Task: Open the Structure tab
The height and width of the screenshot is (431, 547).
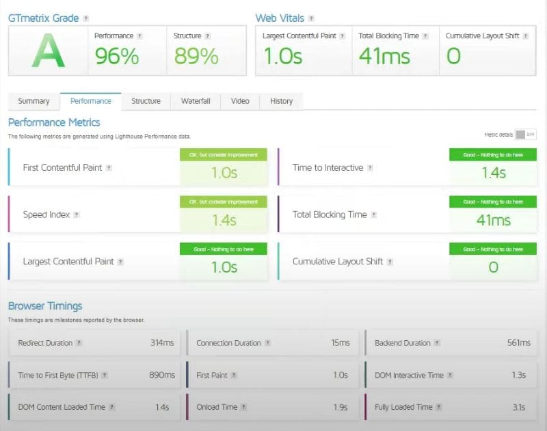Action: [x=146, y=101]
